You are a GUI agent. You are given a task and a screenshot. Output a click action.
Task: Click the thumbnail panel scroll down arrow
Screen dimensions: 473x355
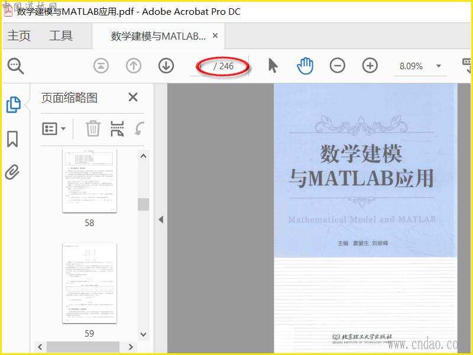point(144,334)
